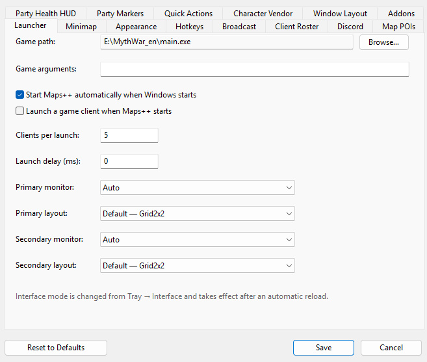This screenshot has height=362, width=427.
Task: Save the settings
Action: 324,348
